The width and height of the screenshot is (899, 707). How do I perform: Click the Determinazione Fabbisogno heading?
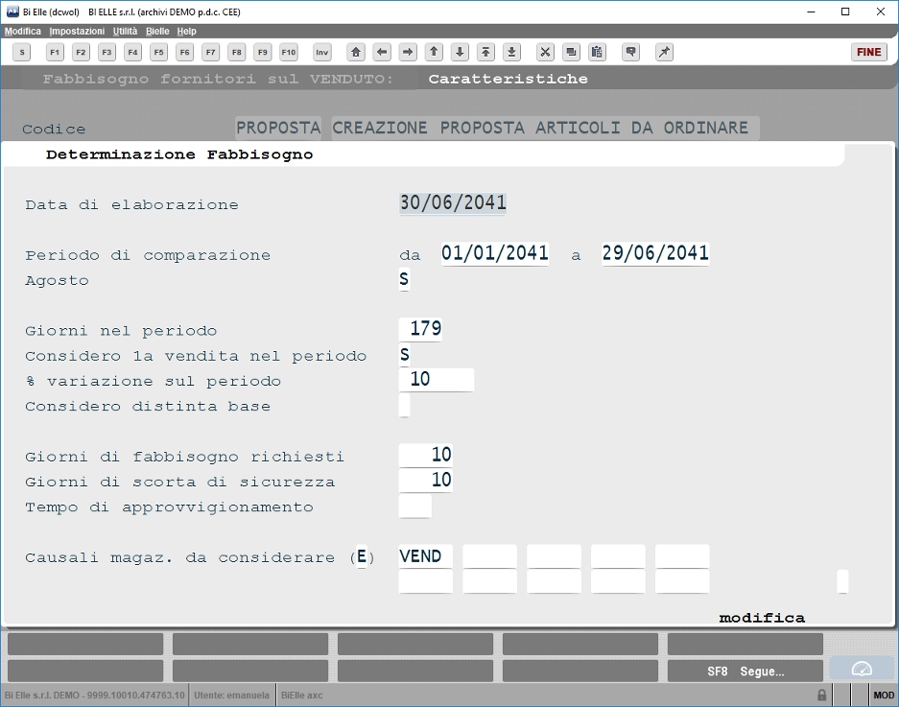tap(179, 154)
